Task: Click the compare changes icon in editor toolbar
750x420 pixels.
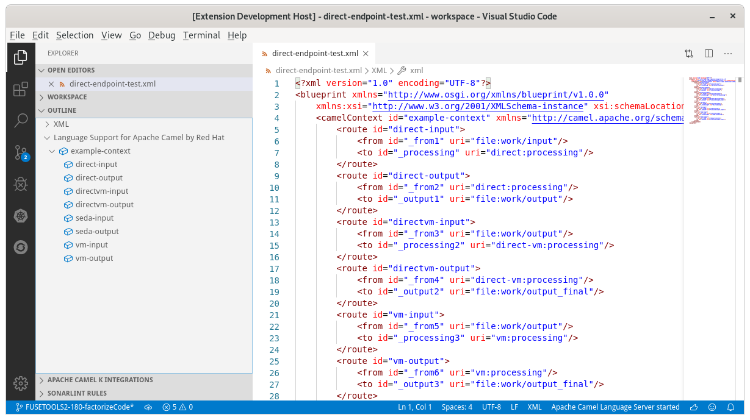Action: point(689,54)
